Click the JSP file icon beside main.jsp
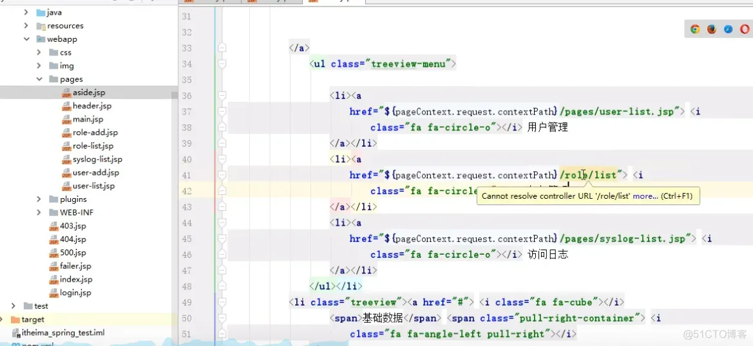 pos(66,120)
